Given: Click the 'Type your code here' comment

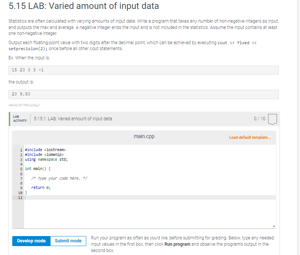Looking at the screenshot, I should (x=59, y=178).
